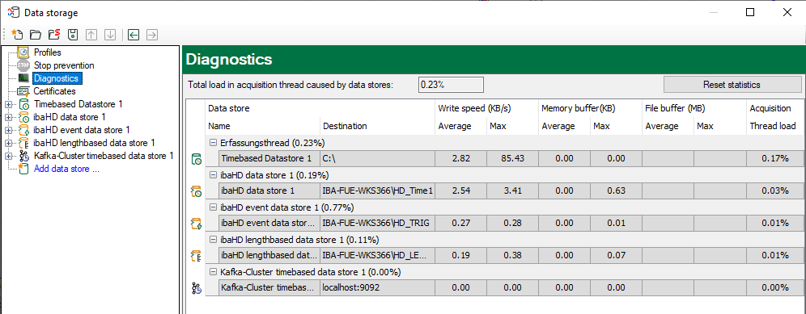The image size is (806, 314).
Task: Collapse the Erfassungsthread group in the grid
Action: pyautogui.click(x=213, y=143)
